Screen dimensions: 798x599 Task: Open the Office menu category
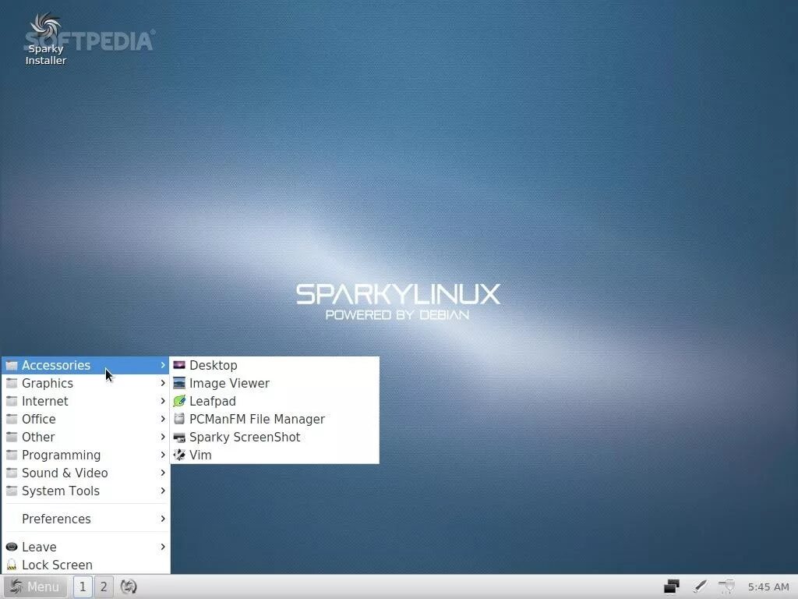86,419
